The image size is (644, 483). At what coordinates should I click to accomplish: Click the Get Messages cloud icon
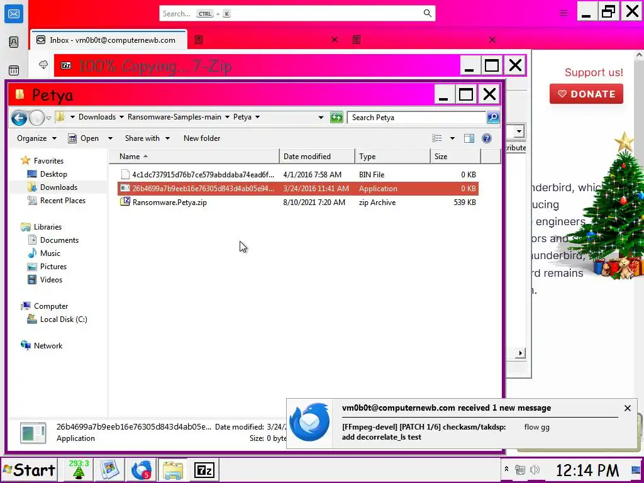tap(43, 65)
